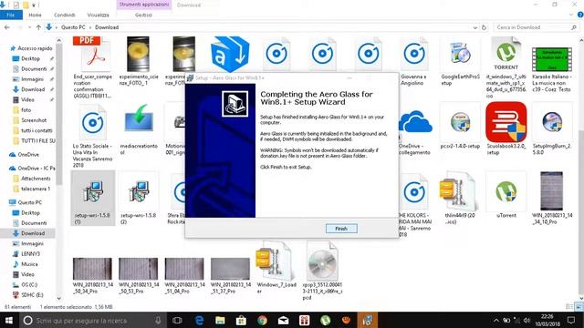Select SDHC (E:) drive in sidebar
The image size is (584, 328).
tap(32, 295)
